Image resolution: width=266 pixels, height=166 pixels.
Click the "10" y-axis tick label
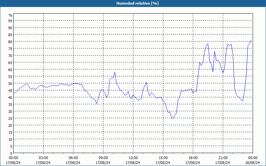tap(10, 139)
